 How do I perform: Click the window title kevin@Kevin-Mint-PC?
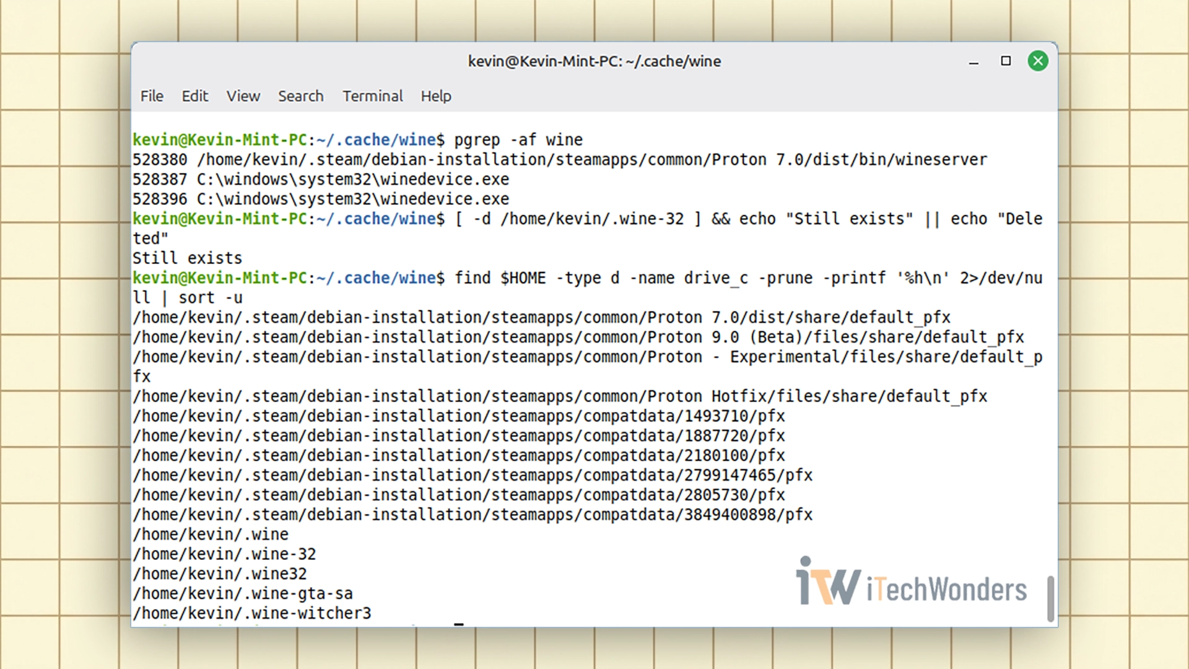coord(594,61)
